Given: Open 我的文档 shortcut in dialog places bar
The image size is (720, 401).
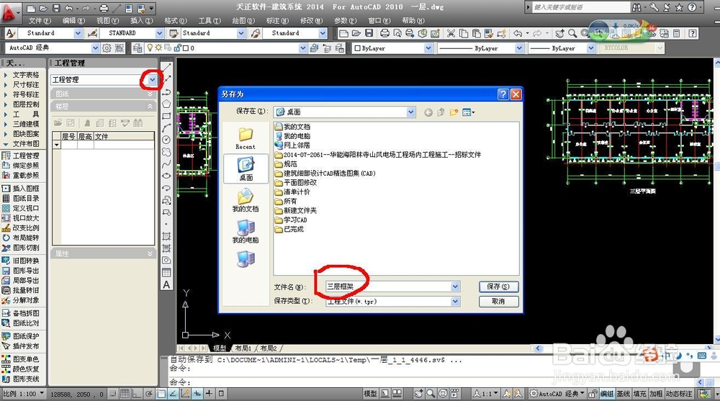Looking at the screenshot, I should click(246, 201).
